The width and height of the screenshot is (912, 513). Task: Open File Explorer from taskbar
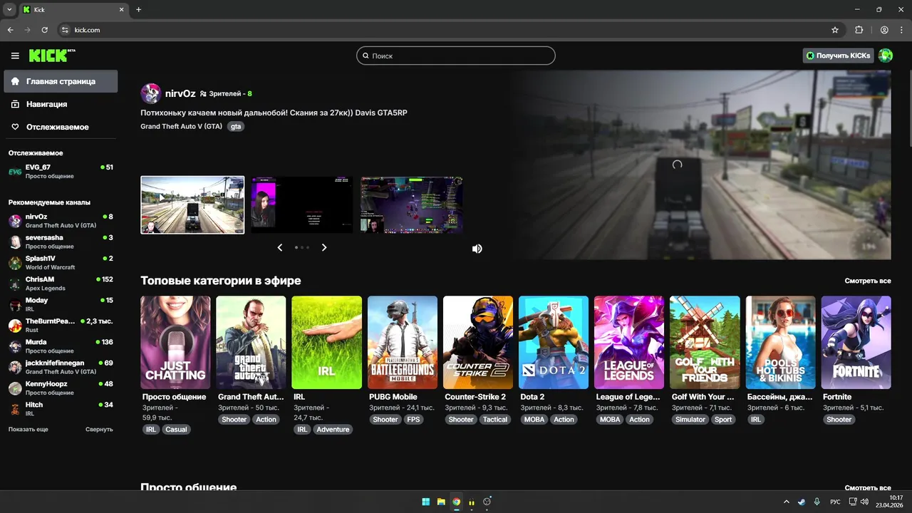click(441, 502)
